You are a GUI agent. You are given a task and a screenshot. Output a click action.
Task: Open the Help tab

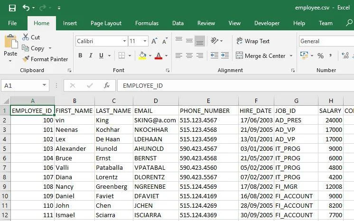click(299, 23)
